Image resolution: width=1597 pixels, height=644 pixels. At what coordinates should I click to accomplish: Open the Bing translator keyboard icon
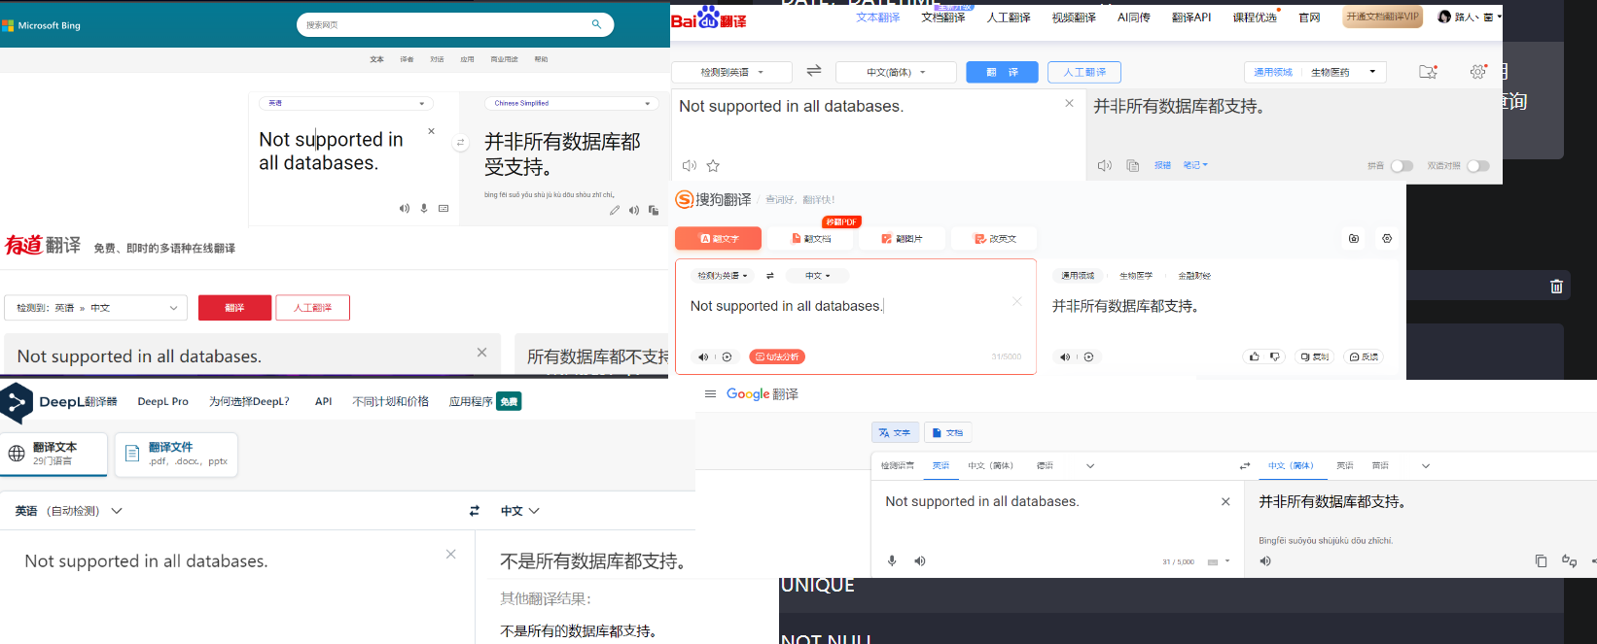444,208
